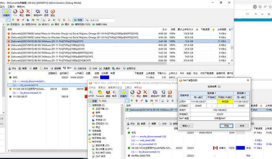Collapse bt_connected (1) group in back window
This screenshot has width=272, height=159.
point(14,85)
